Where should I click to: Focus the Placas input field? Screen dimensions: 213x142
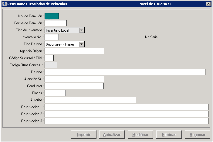55,93
